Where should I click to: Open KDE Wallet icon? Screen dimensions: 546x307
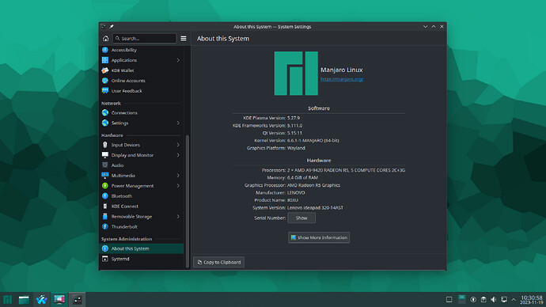104,70
